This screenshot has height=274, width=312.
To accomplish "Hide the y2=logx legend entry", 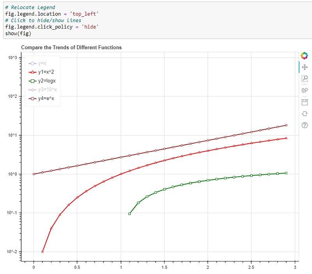I will coord(42,81).
